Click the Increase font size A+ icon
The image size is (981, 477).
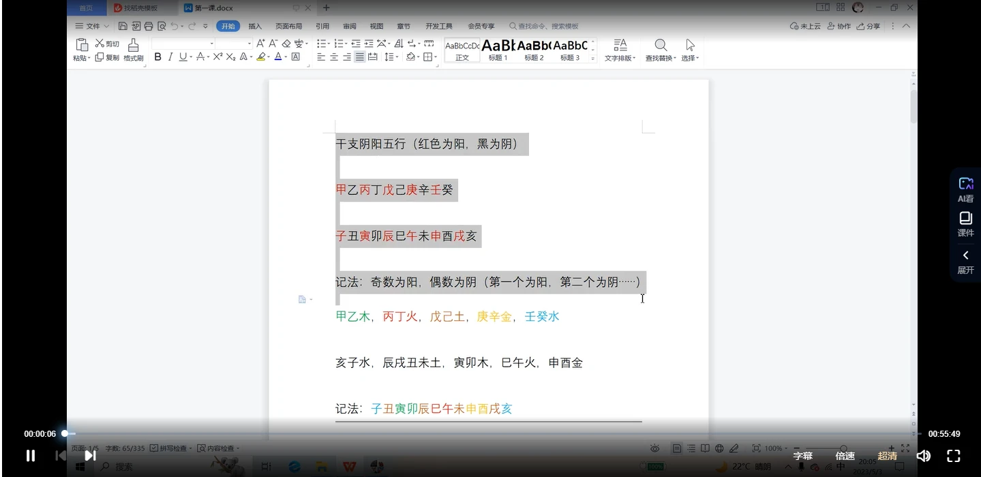[260, 44]
